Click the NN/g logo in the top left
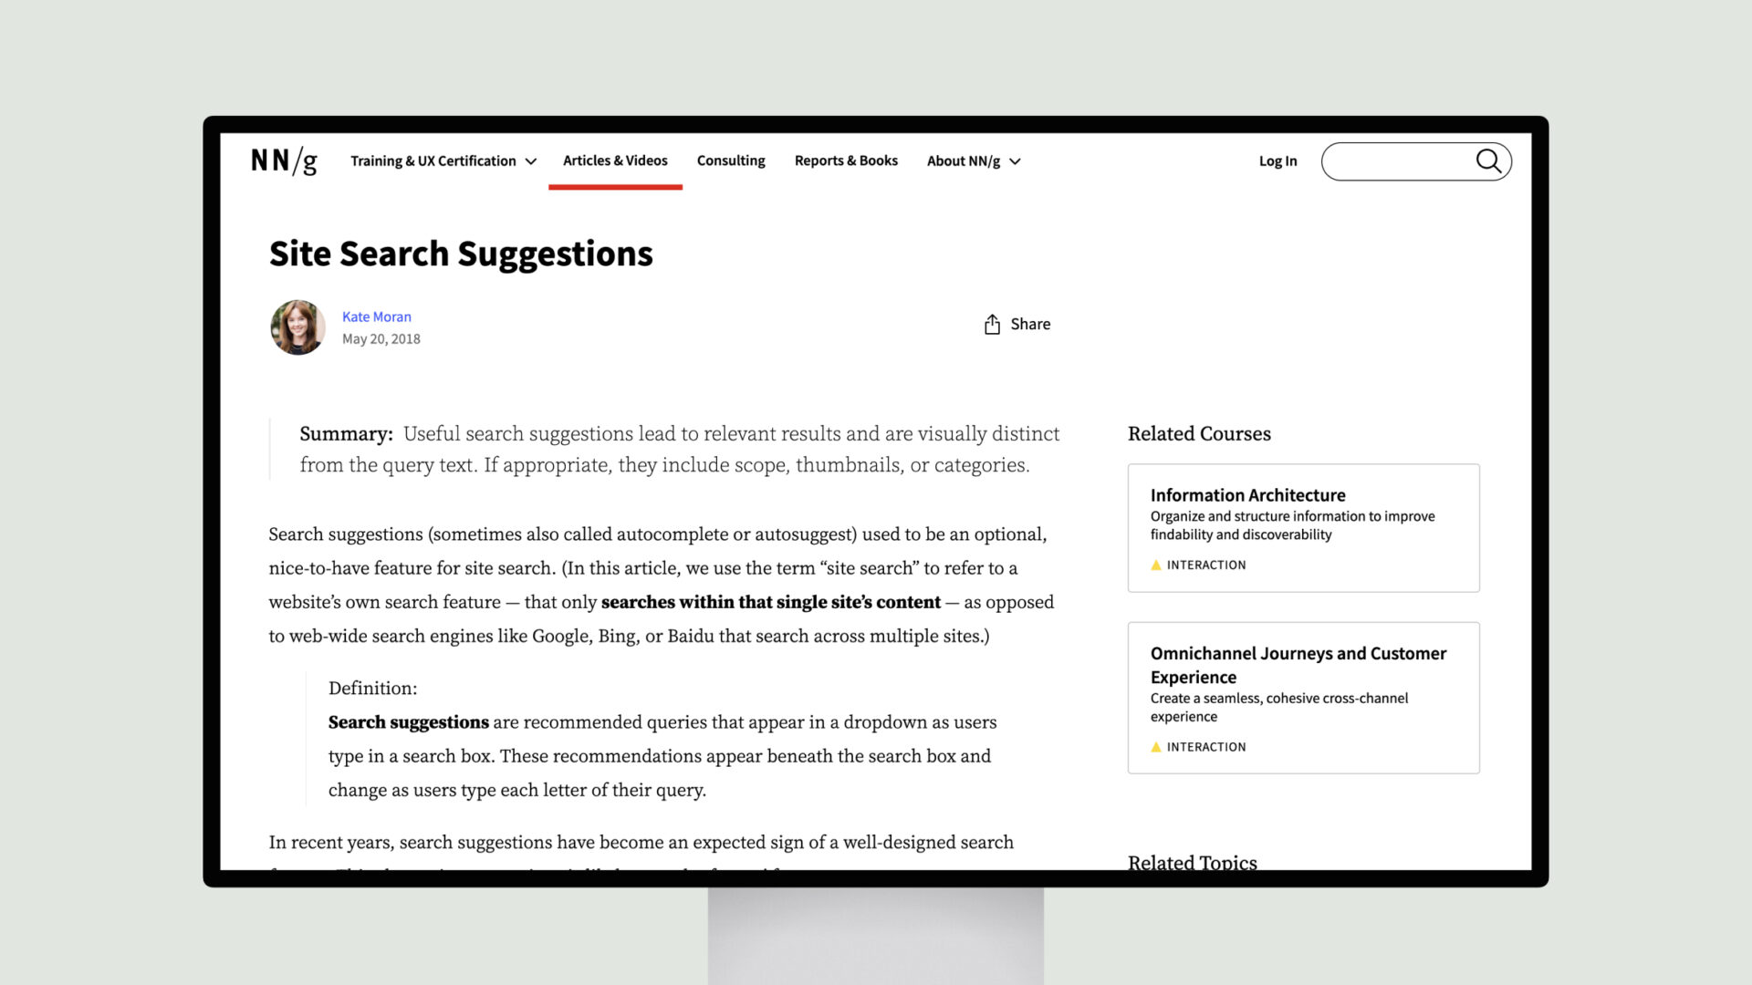This screenshot has width=1752, height=985. pos(287,160)
